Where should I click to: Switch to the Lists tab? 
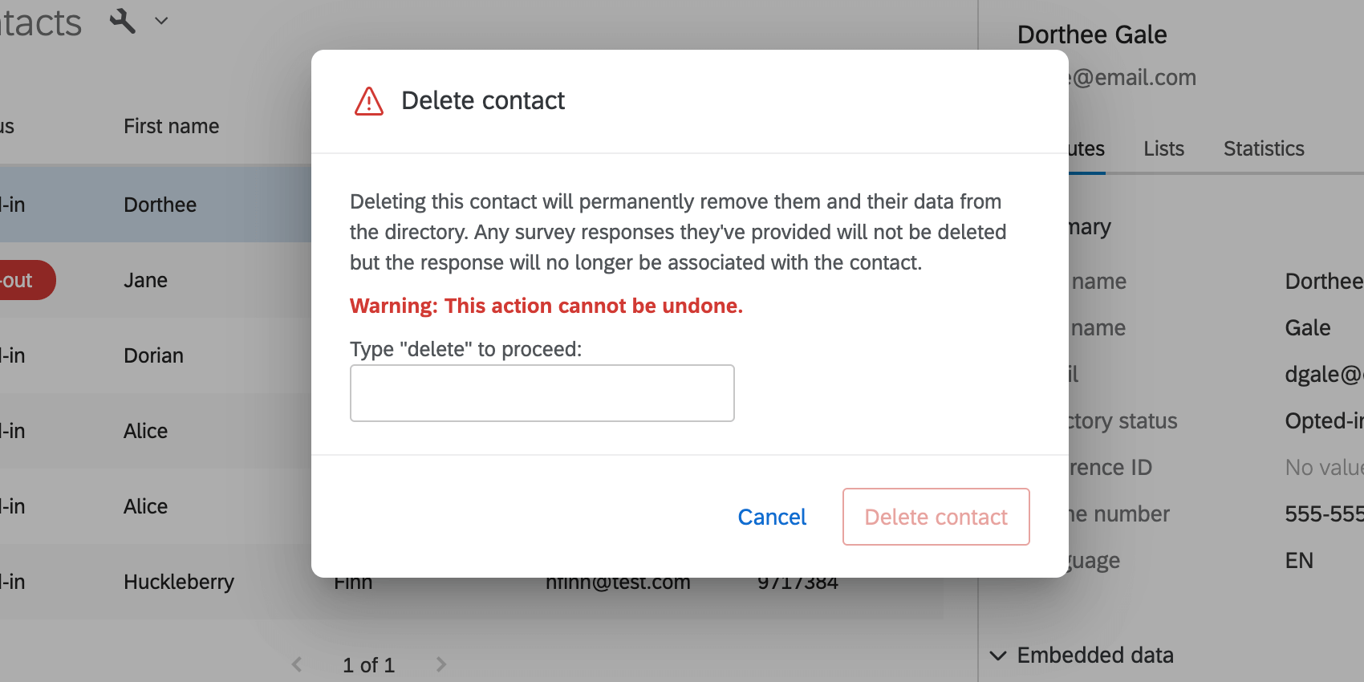[x=1163, y=148]
